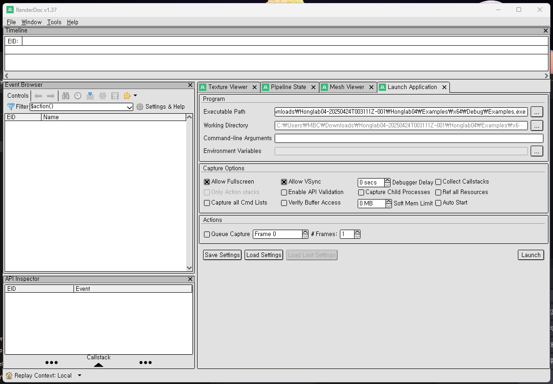
Task: Close the Mesh Viewer tab
Action: click(371, 87)
